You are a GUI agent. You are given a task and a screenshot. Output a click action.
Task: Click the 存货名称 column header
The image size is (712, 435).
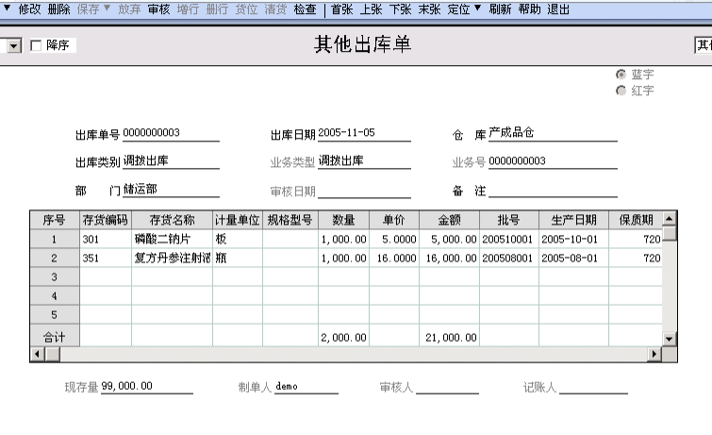coord(172,220)
